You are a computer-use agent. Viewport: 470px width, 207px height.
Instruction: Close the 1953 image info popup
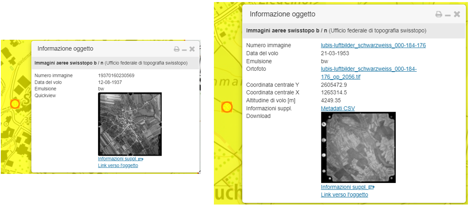(x=457, y=14)
